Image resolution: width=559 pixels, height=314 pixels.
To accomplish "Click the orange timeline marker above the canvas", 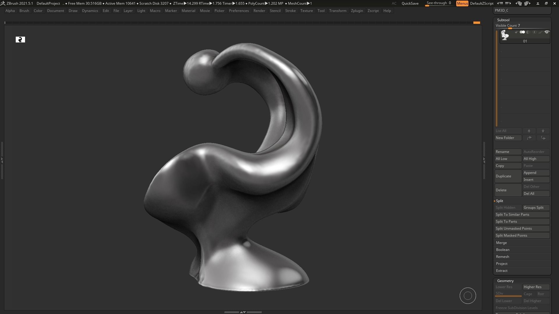I will pyautogui.click(x=476, y=23).
